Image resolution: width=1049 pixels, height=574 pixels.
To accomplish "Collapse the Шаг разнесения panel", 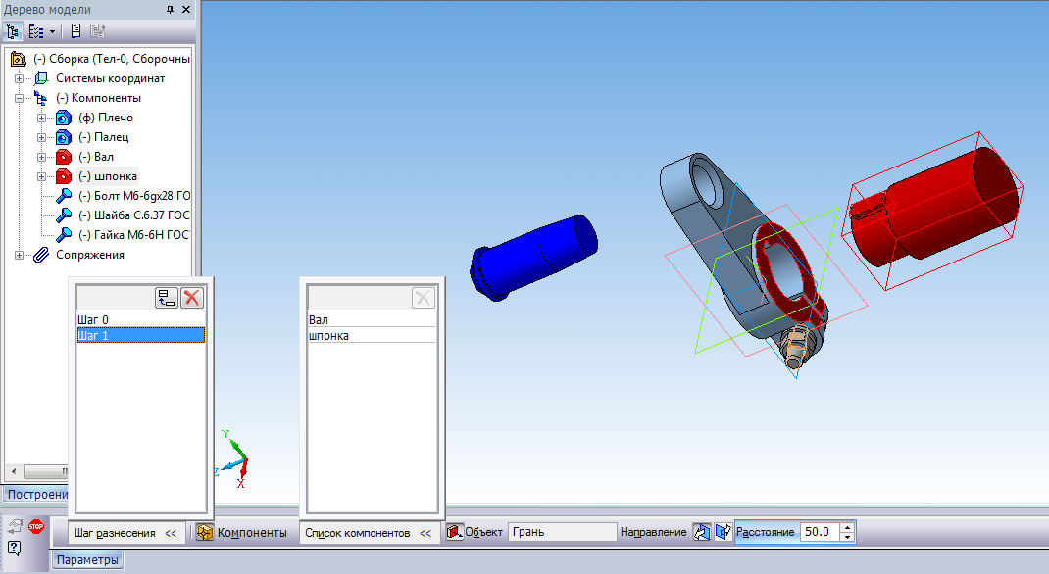I will (171, 533).
